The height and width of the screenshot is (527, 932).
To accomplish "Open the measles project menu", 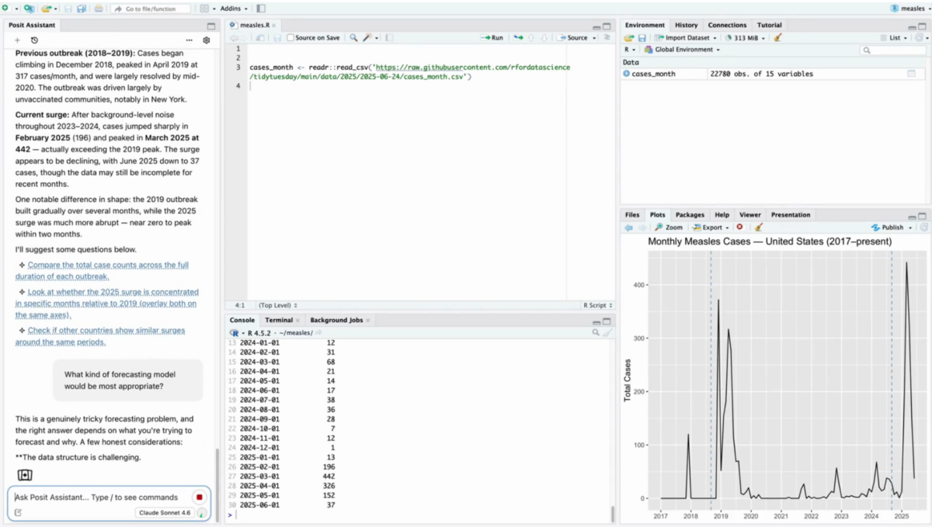I will (x=907, y=9).
